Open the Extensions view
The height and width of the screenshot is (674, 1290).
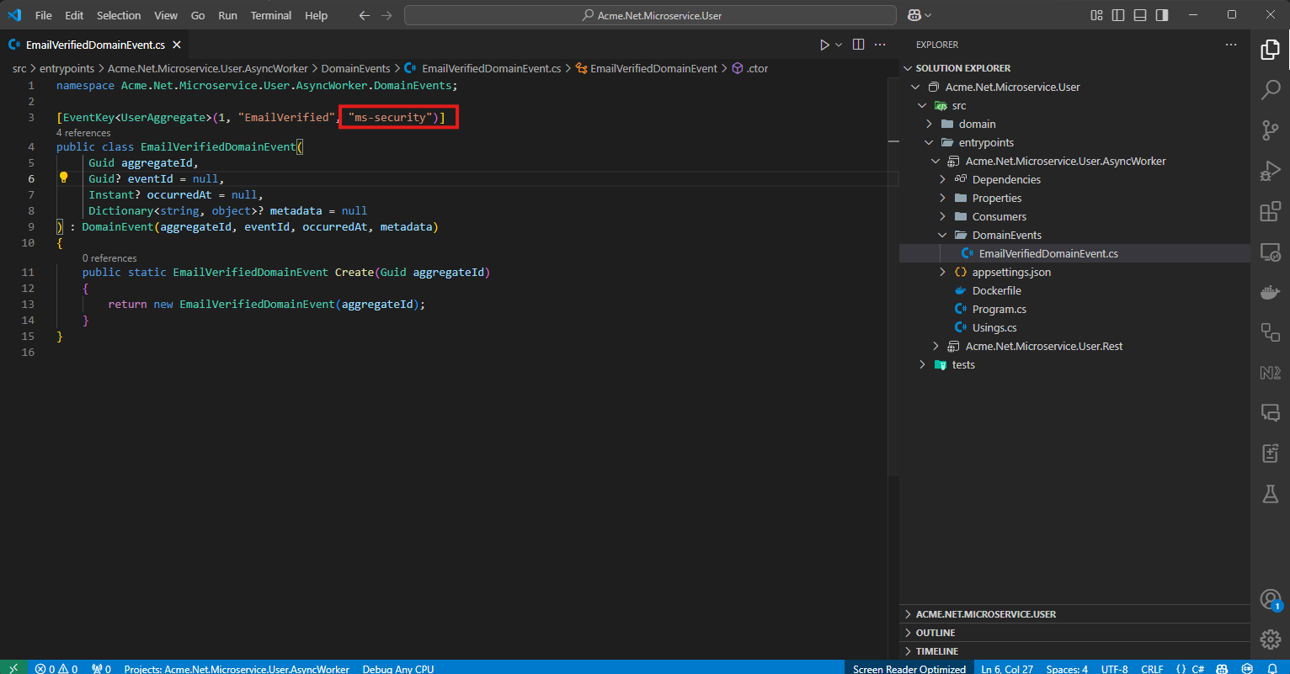(x=1270, y=211)
